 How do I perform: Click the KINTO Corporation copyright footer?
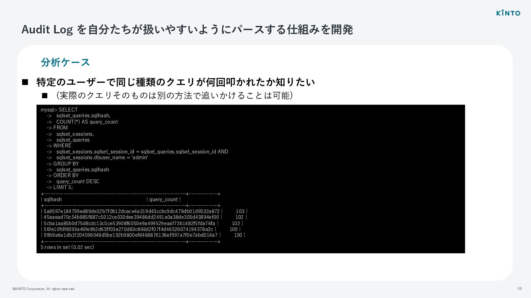coord(44,289)
